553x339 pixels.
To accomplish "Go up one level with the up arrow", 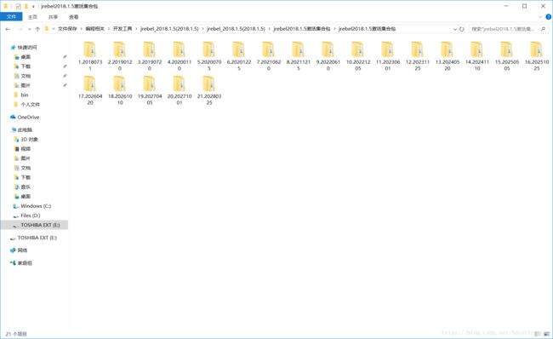I will point(37,29).
